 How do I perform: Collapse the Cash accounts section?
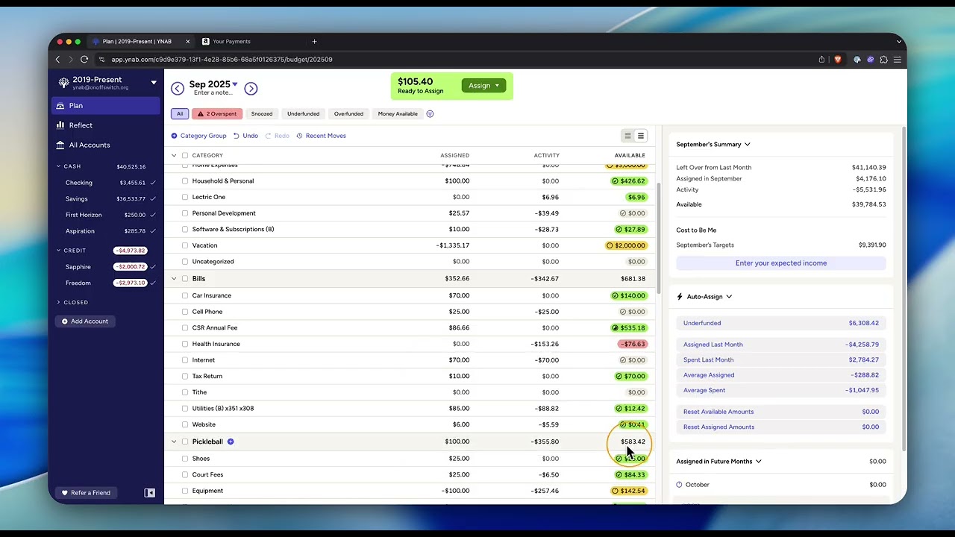pos(58,166)
